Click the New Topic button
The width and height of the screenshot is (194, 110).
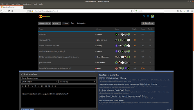tap(148, 23)
